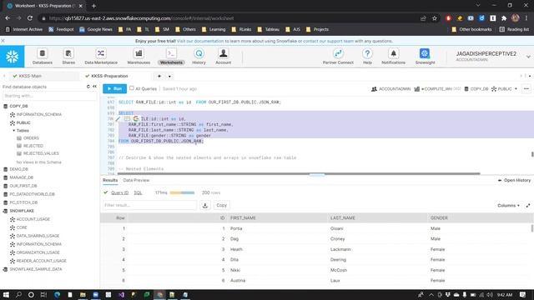The height and width of the screenshot is (300, 534).
Task: Run the selected query
Action: [x=115, y=89]
